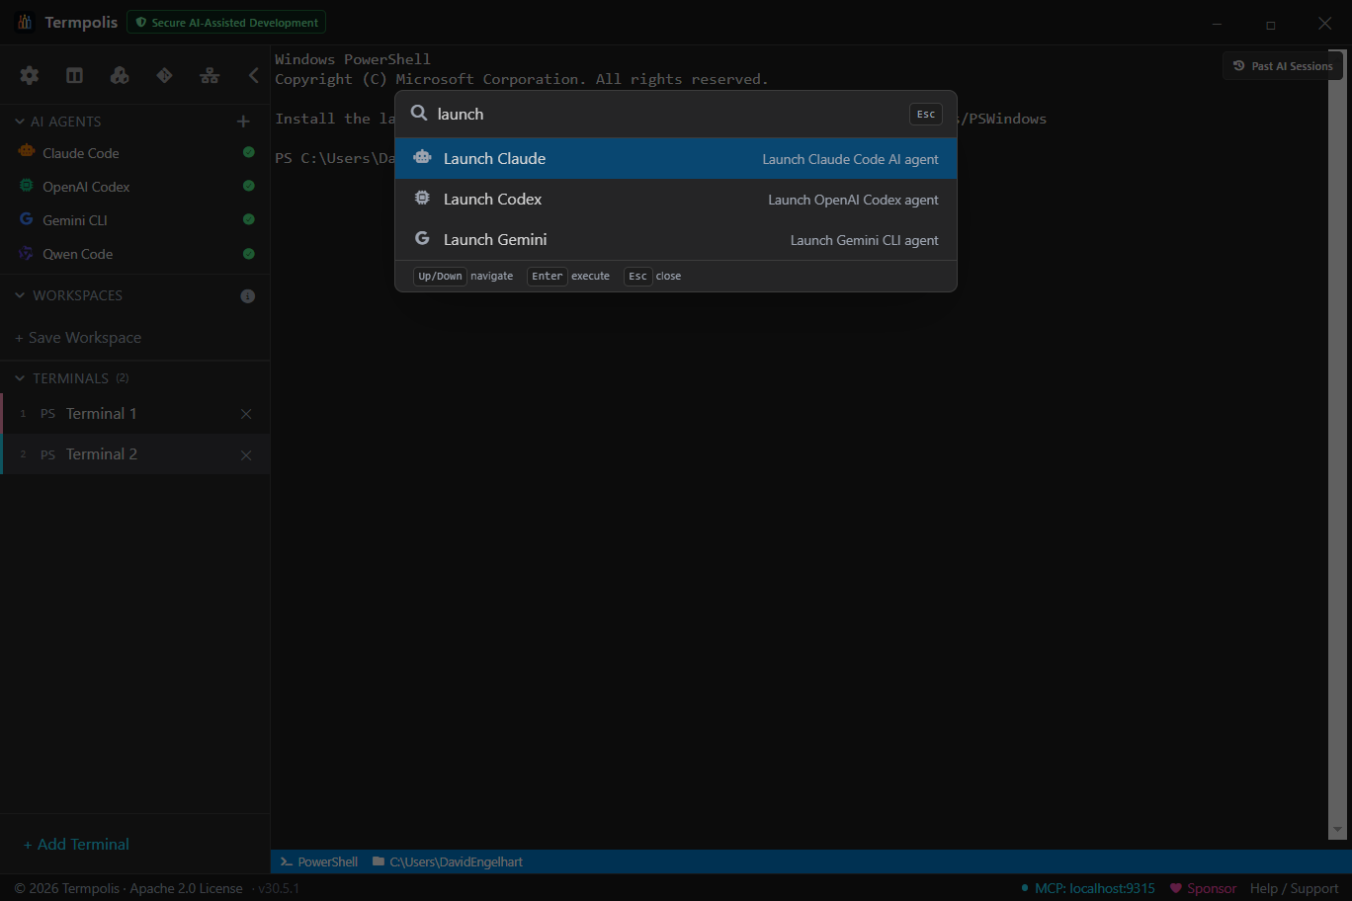Click the robot icon beside Launch Claude
The height and width of the screenshot is (901, 1352).
tap(422, 158)
